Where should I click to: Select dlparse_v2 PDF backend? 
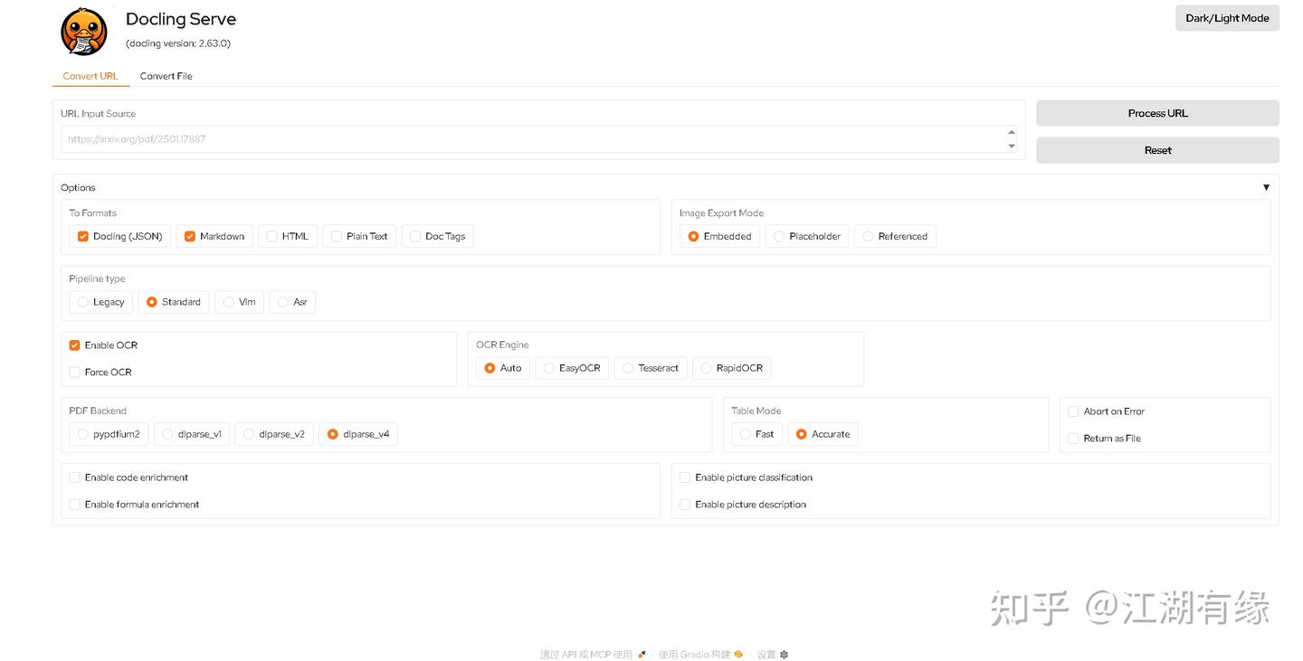tap(249, 434)
